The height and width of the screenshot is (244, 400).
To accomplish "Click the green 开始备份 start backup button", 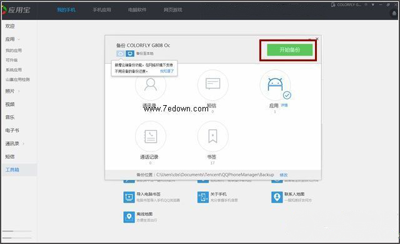I will [x=289, y=50].
